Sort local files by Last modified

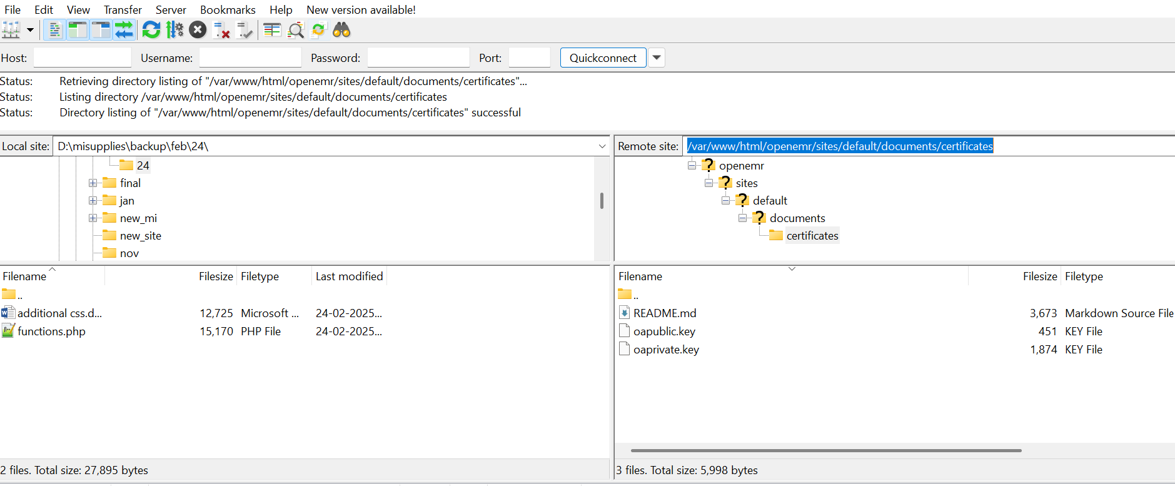pyautogui.click(x=349, y=276)
